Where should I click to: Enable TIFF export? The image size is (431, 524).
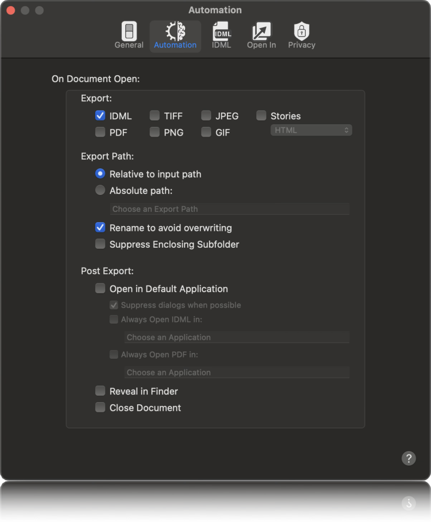pos(154,116)
